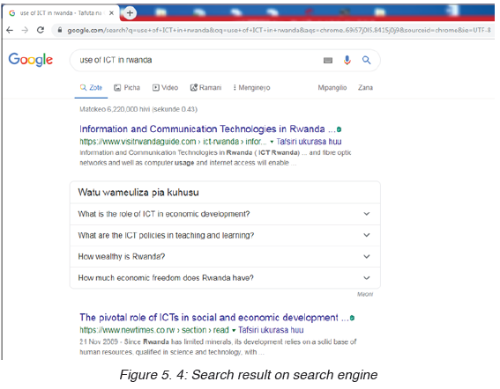Expand 'How much economic freedom does Rwanda have?'
The width and height of the screenshot is (500, 389).
pos(225,278)
